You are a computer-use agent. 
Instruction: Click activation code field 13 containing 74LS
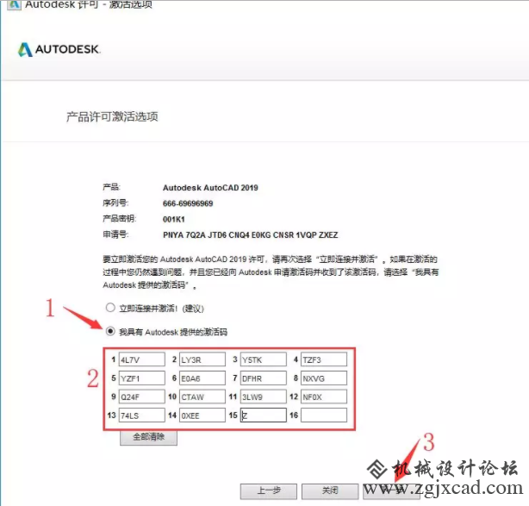pos(141,415)
